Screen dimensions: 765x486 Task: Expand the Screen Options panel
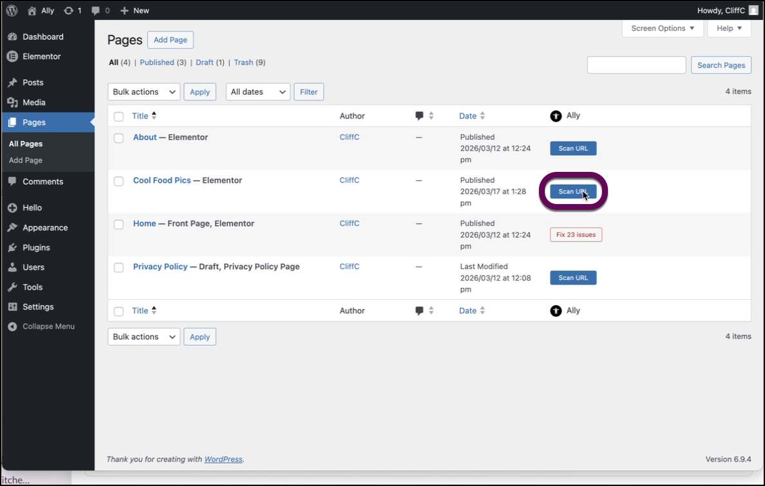[x=662, y=28]
